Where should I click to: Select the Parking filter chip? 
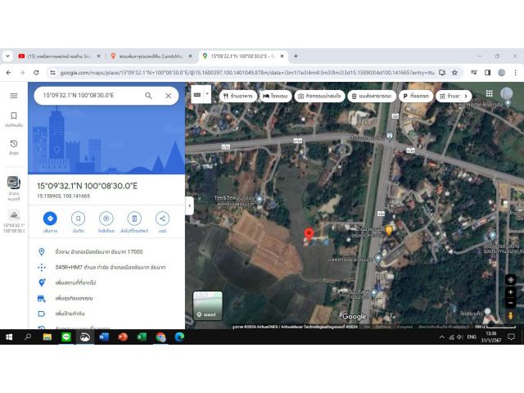(416, 96)
